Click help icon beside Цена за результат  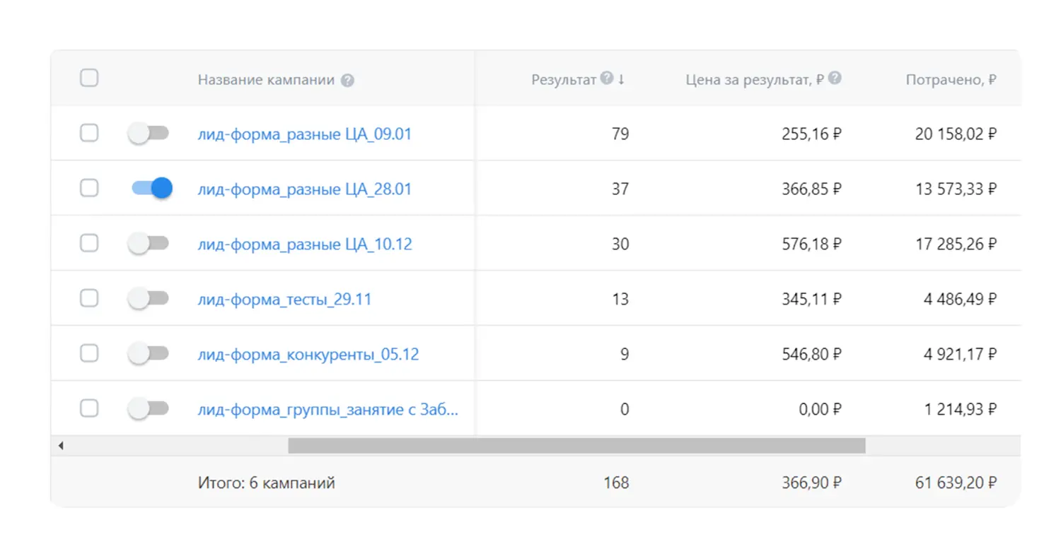tap(835, 78)
